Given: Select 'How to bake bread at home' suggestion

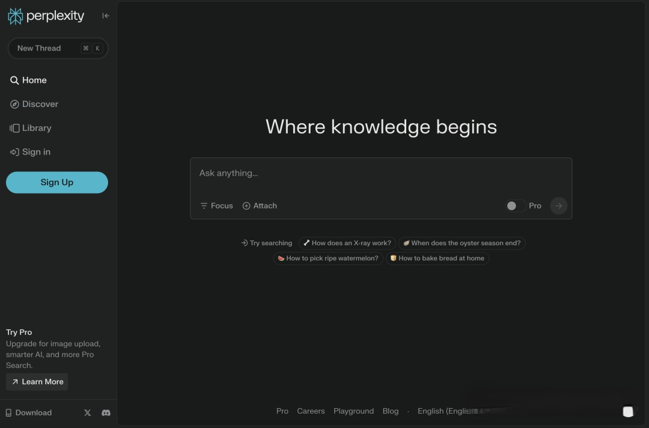Looking at the screenshot, I should click(x=437, y=258).
